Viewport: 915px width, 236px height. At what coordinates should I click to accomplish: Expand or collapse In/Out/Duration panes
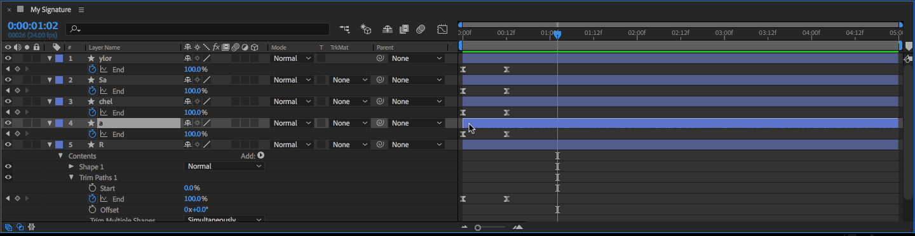[x=31, y=226]
